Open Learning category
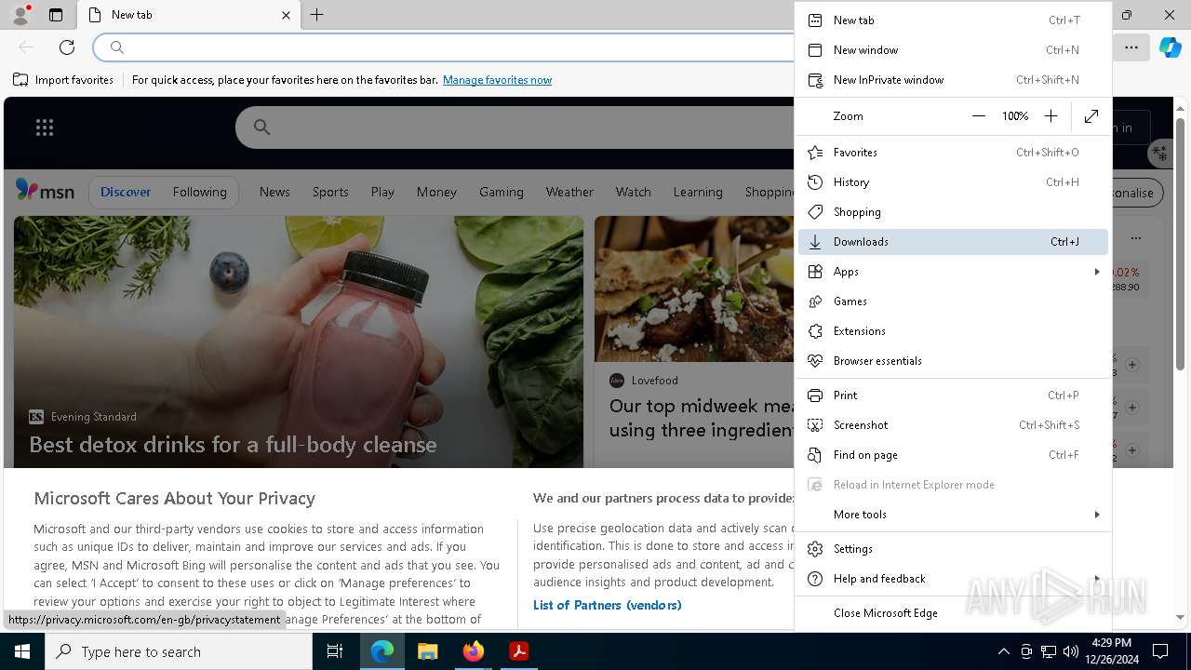This screenshot has height=670, width=1191. pyautogui.click(x=698, y=192)
